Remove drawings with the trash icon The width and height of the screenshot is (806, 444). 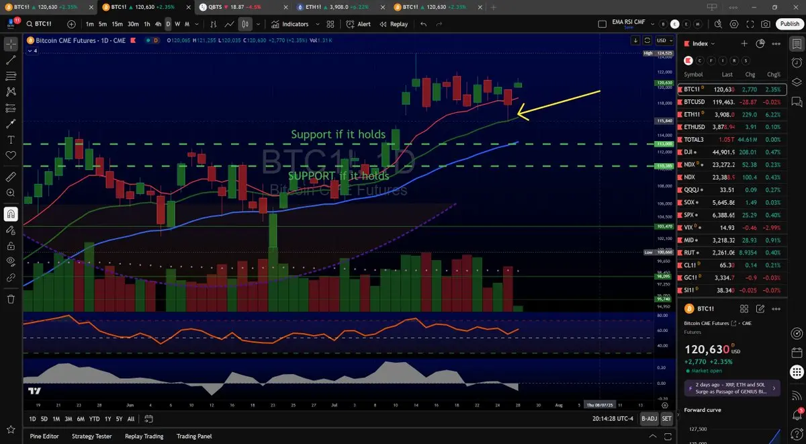click(11, 299)
